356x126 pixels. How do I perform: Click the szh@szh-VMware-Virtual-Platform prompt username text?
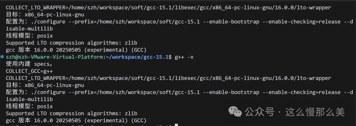coord(54,57)
